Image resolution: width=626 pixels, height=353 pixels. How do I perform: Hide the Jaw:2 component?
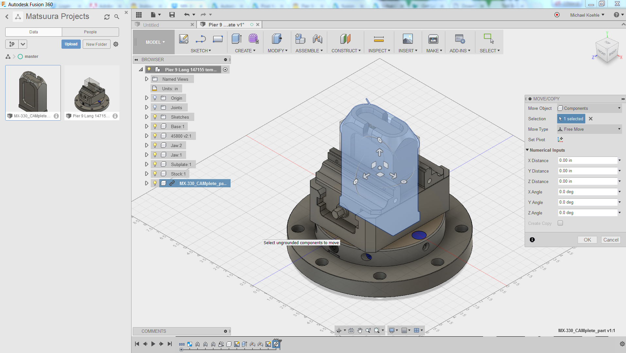click(155, 145)
